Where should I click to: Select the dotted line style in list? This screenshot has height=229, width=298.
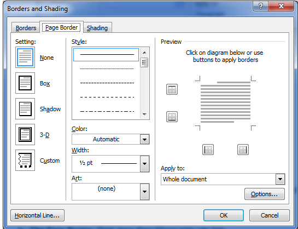click(107, 68)
